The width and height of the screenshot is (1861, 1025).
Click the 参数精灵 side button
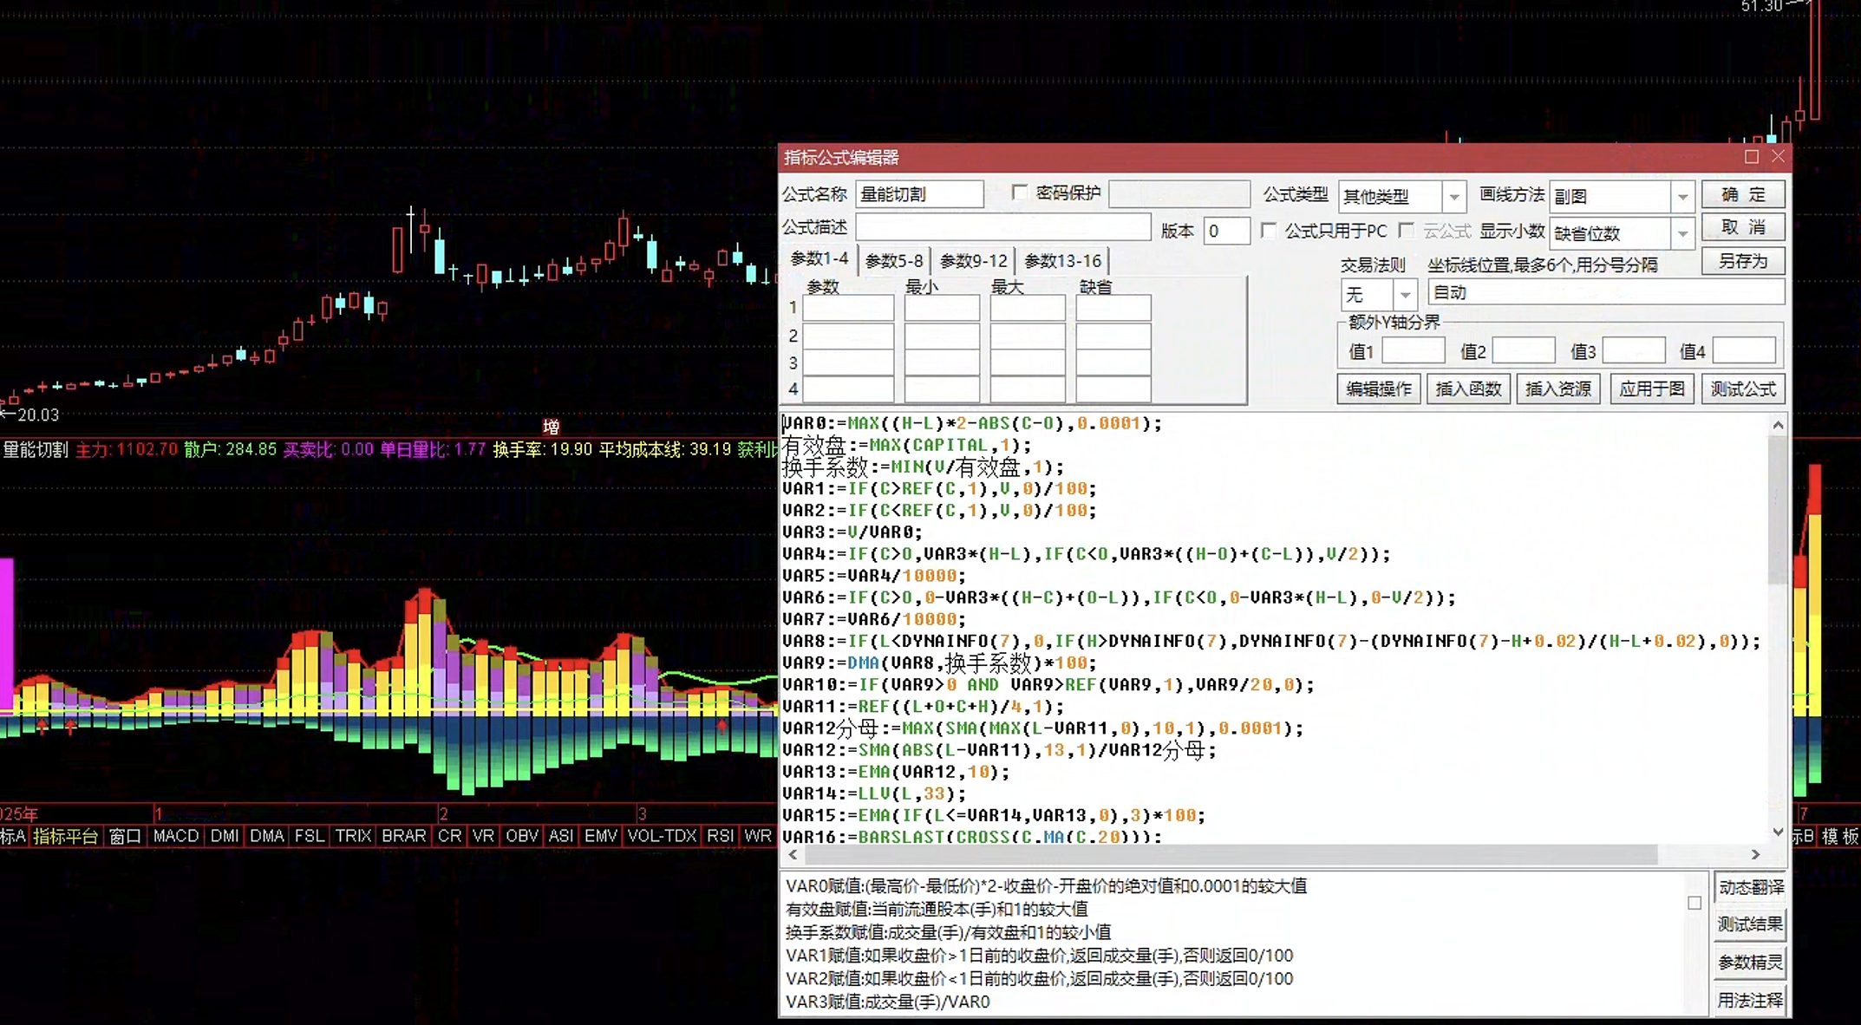(1751, 963)
